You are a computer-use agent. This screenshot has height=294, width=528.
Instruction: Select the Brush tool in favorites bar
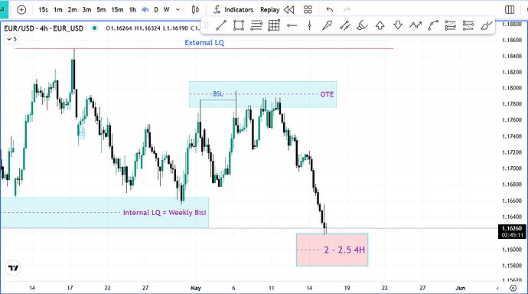tap(486, 25)
